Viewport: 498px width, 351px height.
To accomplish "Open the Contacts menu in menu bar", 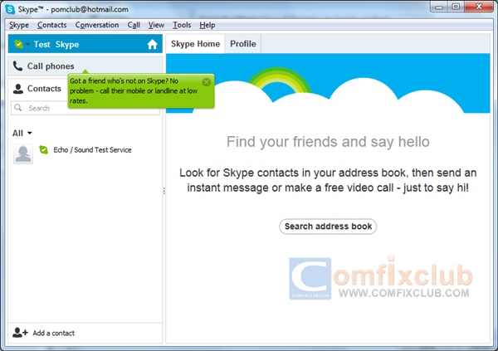I will (x=51, y=25).
